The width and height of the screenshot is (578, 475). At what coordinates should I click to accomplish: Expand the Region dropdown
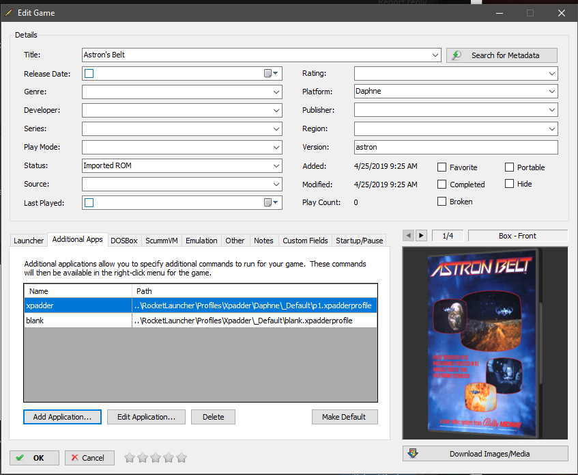tap(552, 128)
